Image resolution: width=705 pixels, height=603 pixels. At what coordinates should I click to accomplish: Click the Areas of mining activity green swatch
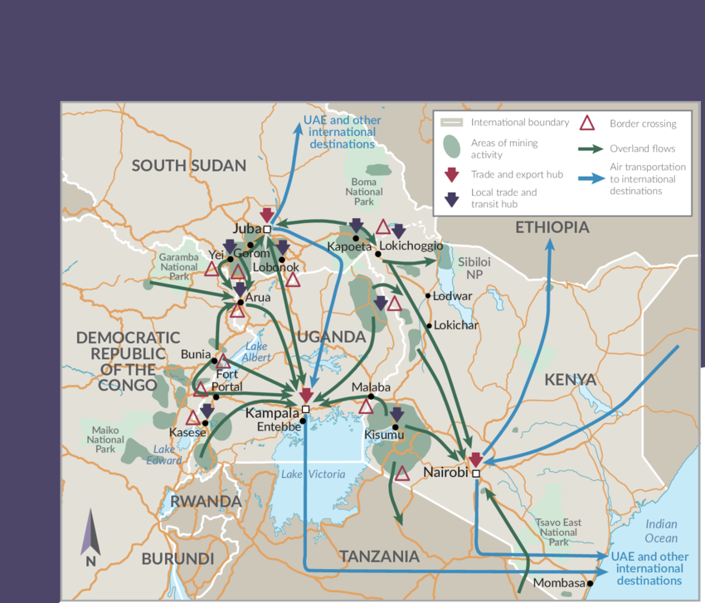[x=451, y=147]
